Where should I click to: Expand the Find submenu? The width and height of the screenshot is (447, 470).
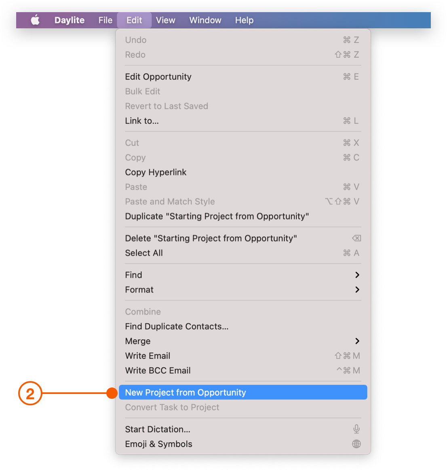[242, 275]
